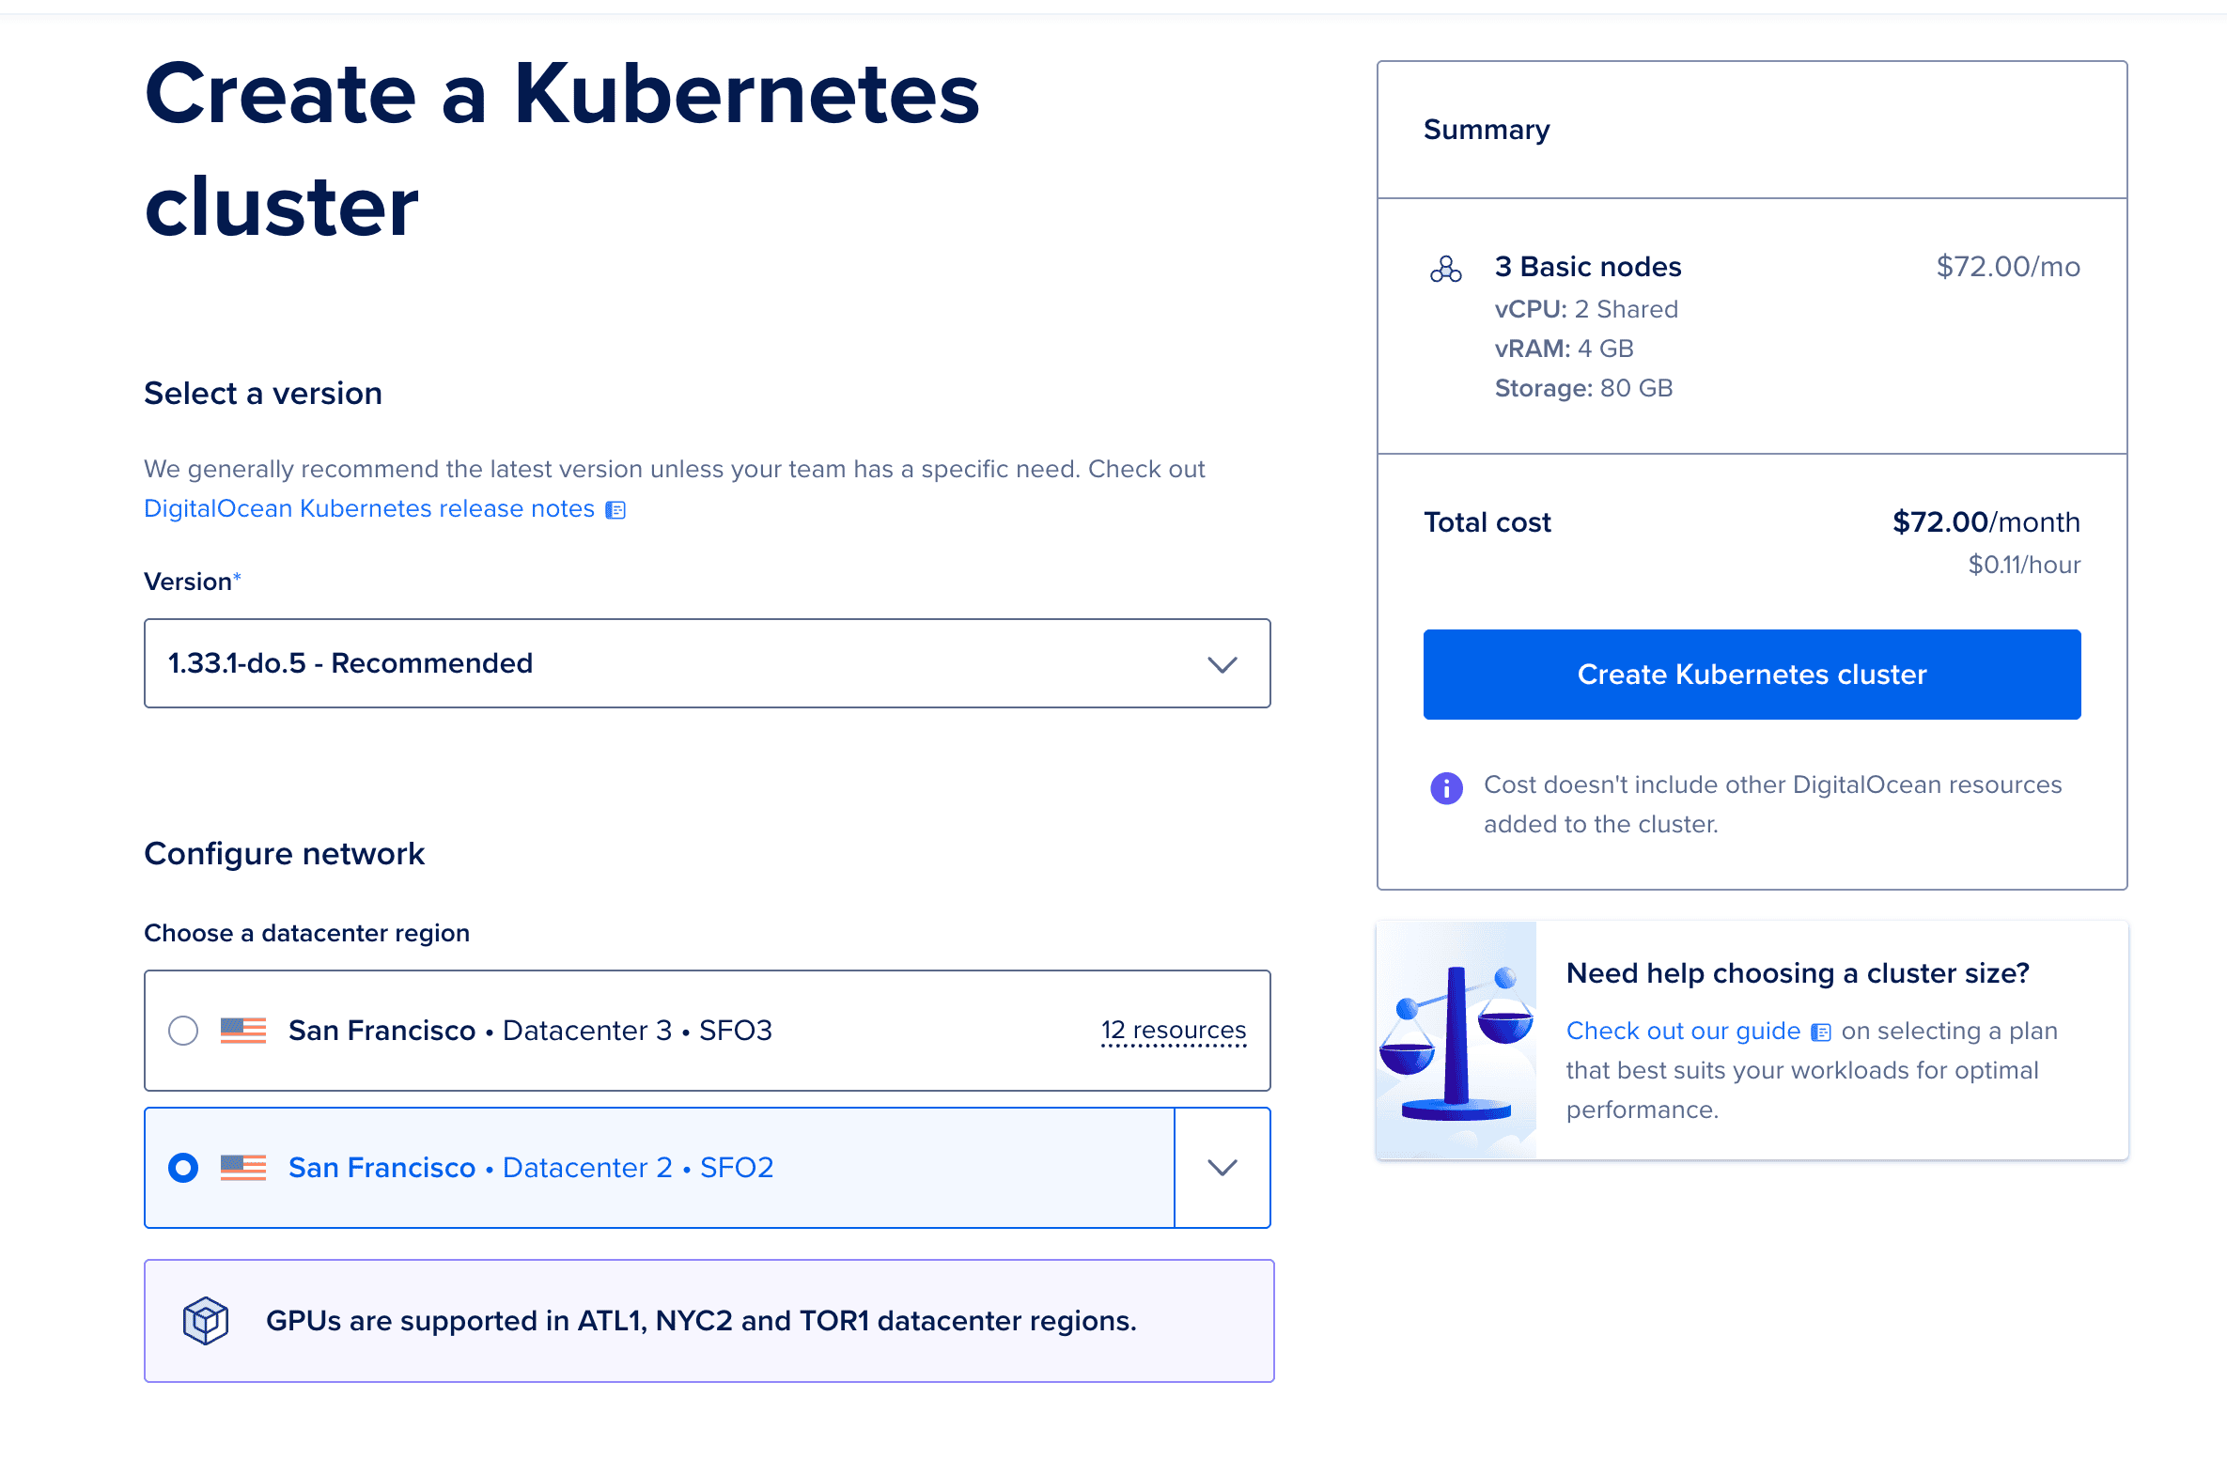Viewport: 2227px width, 1475px height.
Task: Click the GPUs supported notice banner
Action: [709, 1321]
